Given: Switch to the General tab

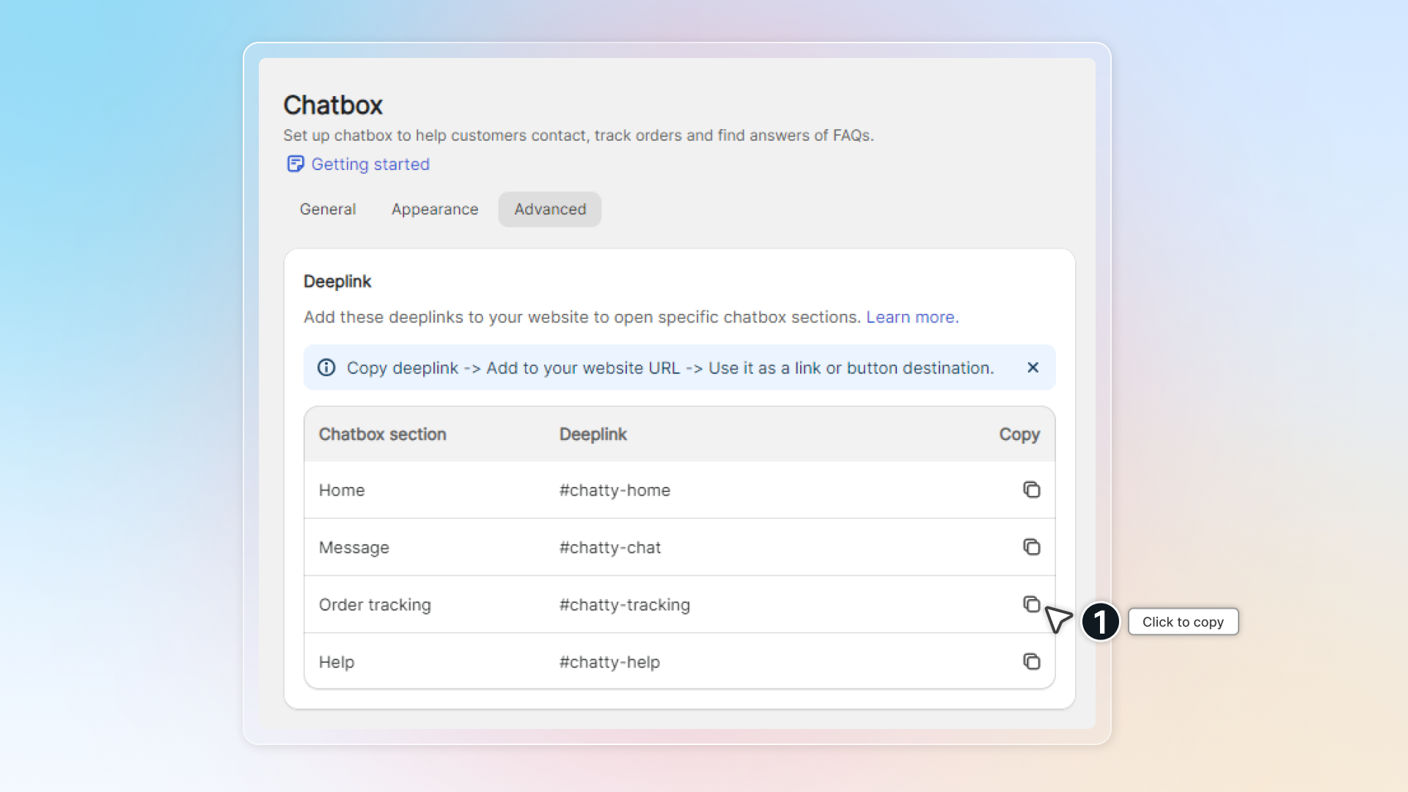Looking at the screenshot, I should 327,209.
